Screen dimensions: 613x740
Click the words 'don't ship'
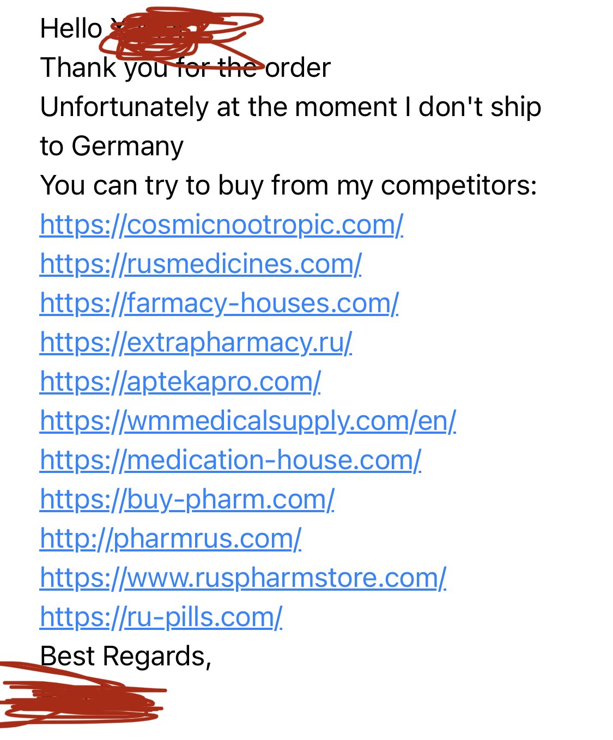click(480, 107)
